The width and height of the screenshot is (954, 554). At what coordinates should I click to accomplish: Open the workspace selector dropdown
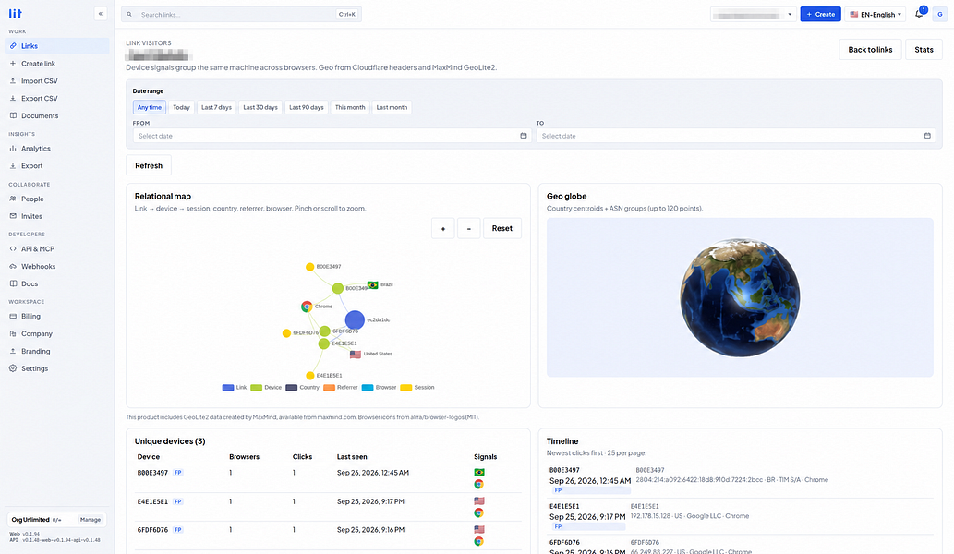point(754,14)
